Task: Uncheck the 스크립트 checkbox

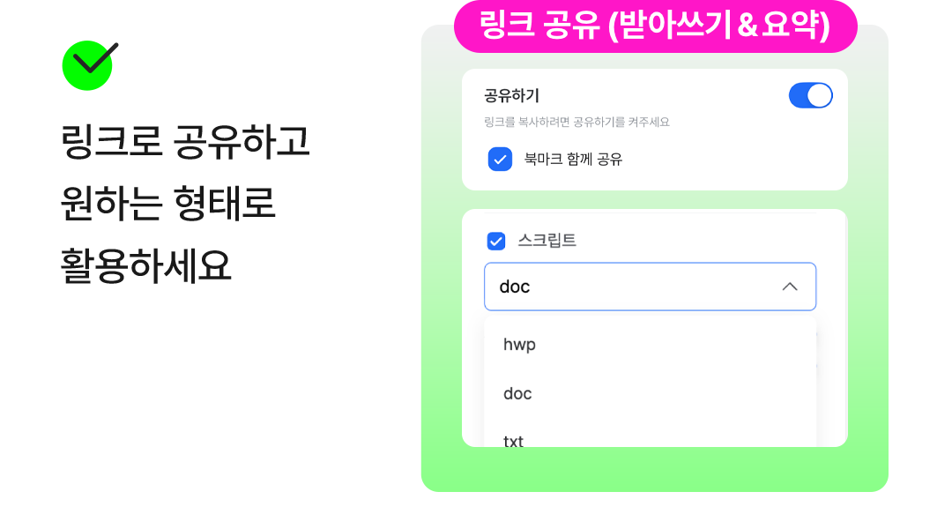Action: 496,241
